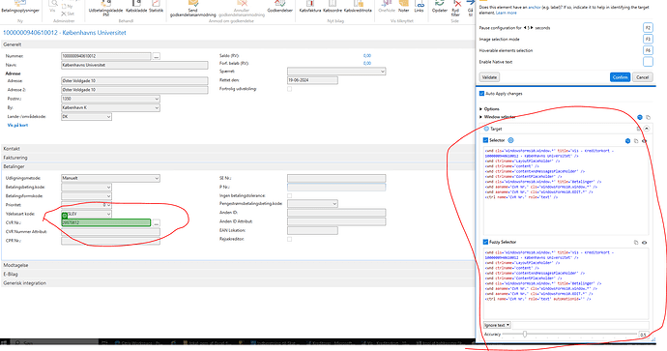Open the Ignore text dropdown

point(497,325)
